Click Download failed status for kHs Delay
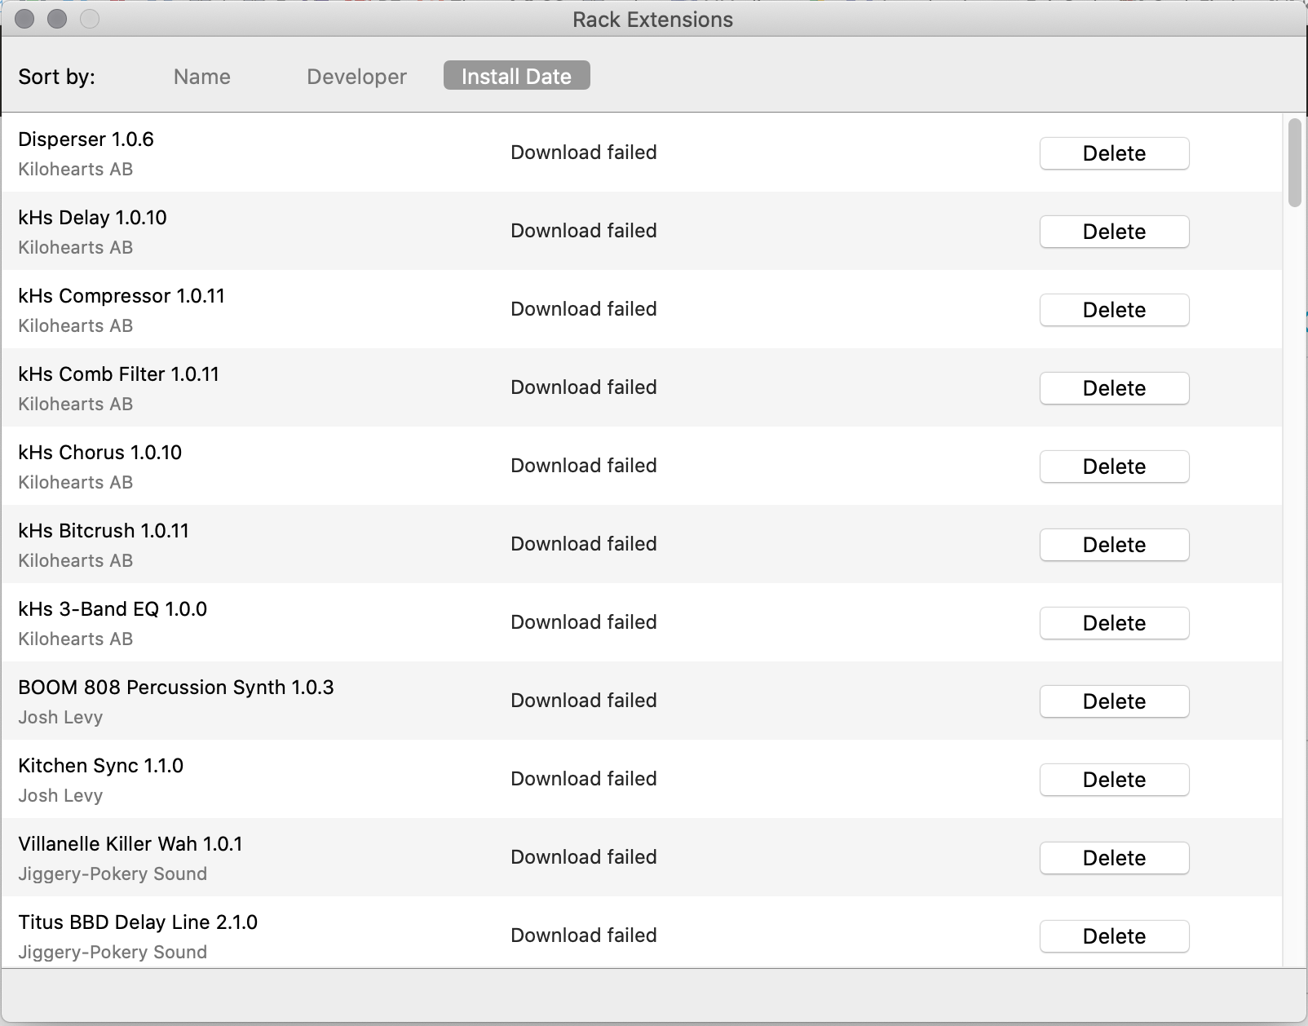 pos(584,231)
